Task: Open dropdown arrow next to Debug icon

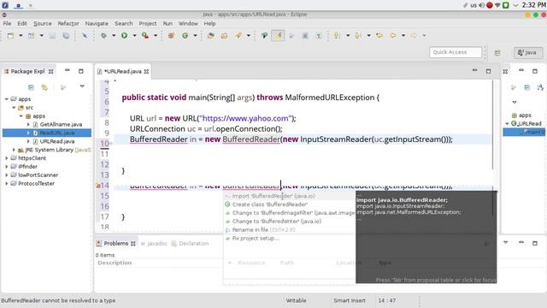Action: (114, 36)
